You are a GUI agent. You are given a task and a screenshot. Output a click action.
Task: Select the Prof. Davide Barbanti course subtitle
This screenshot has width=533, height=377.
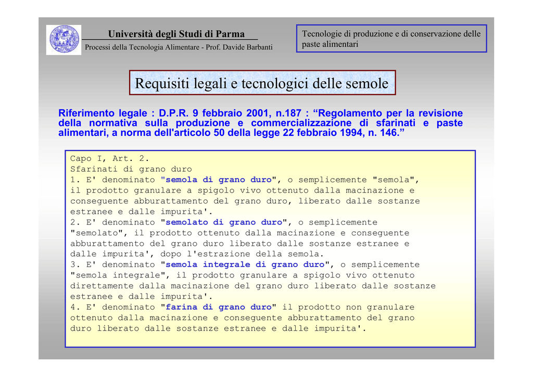[179, 47]
